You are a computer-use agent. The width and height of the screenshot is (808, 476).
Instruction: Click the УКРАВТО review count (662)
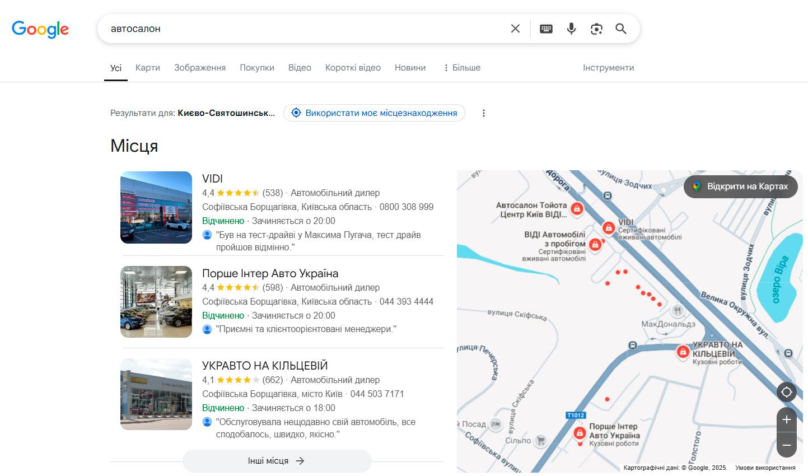pos(273,380)
